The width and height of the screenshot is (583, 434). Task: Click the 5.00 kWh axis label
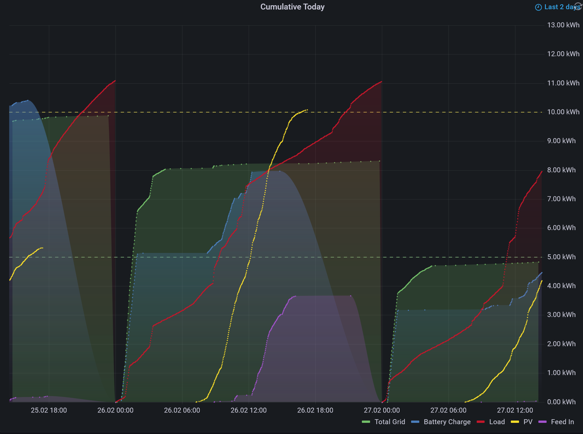click(x=561, y=257)
